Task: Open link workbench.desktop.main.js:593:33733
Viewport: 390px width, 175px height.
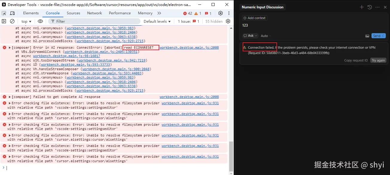Action: [76, 65]
